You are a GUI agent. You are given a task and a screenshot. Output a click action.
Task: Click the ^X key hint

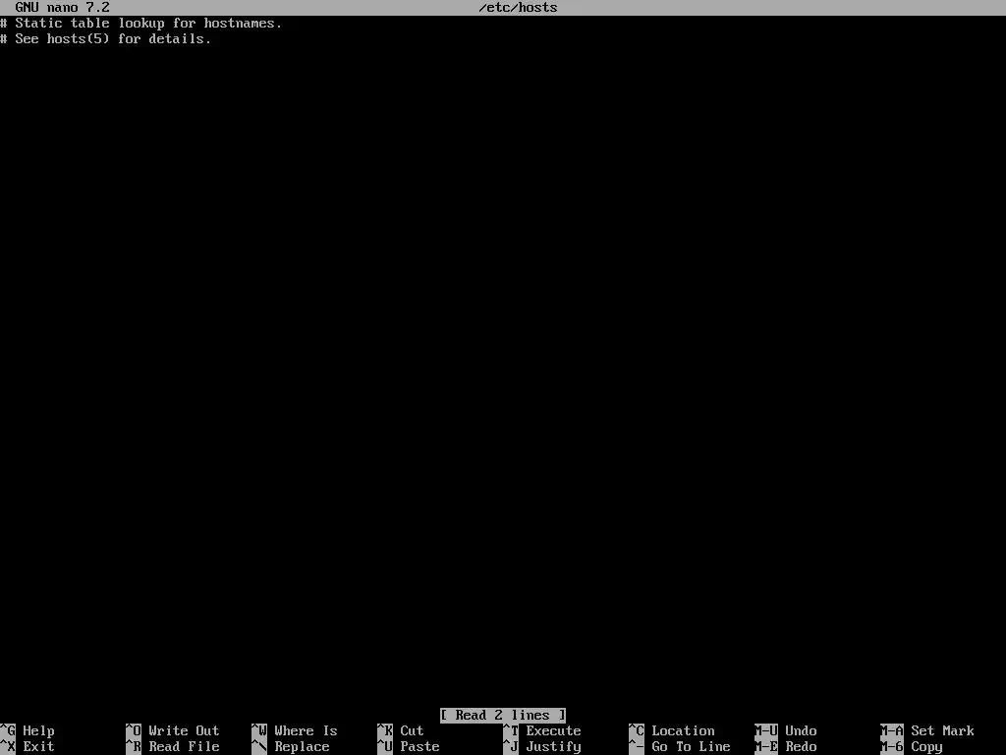8,747
